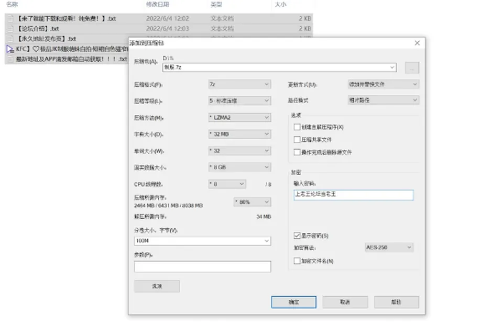Open the 压缩等级 dropdown

[239, 101]
